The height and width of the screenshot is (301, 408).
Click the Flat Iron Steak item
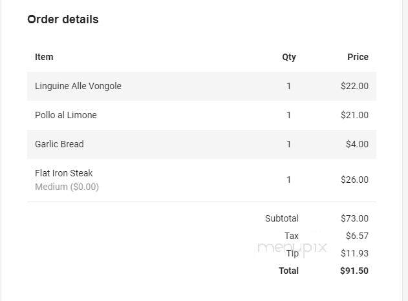coord(64,173)
